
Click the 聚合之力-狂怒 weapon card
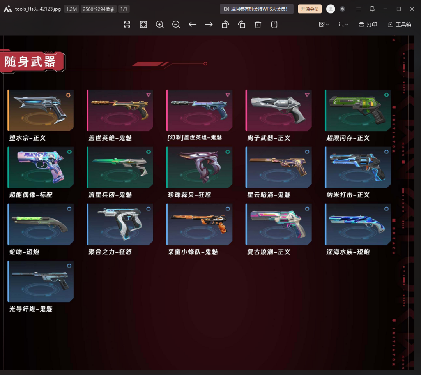(120, 224)
